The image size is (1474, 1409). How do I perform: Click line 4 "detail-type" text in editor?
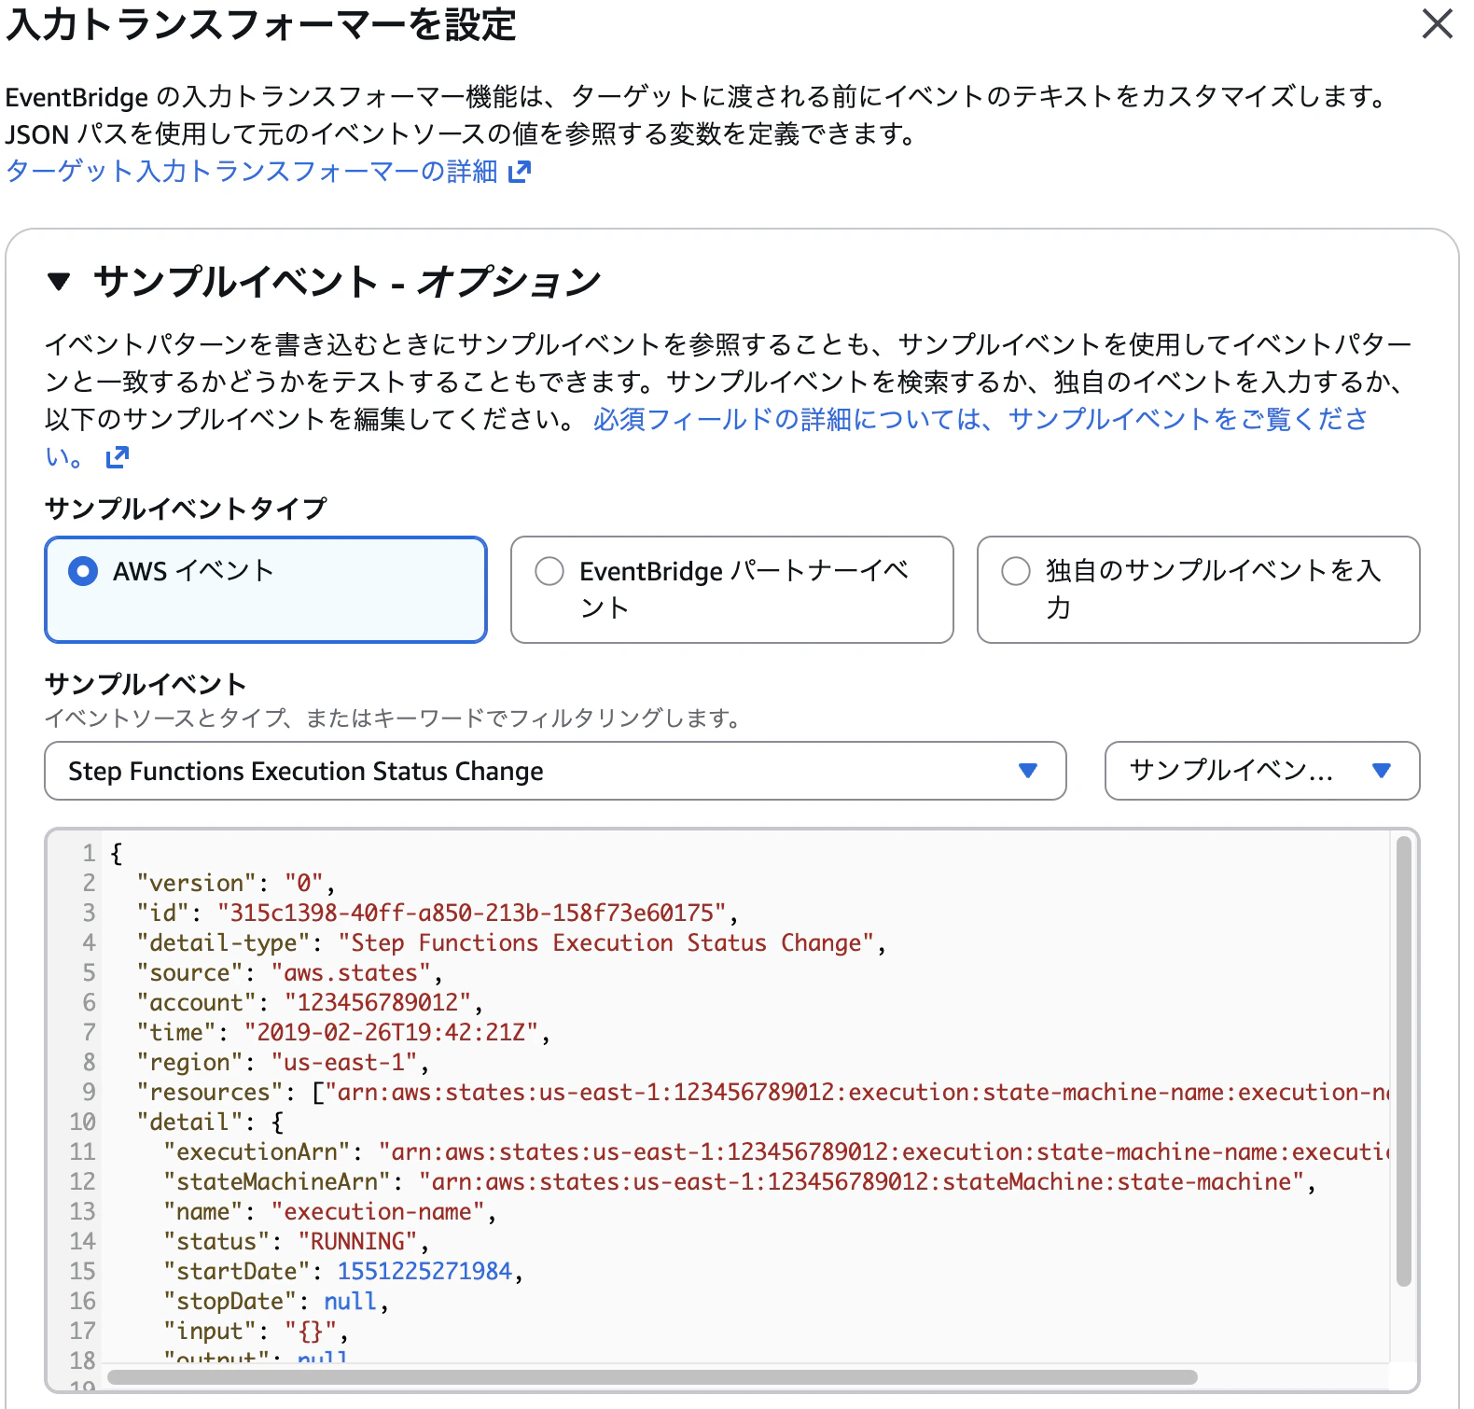tap(223, 942)
